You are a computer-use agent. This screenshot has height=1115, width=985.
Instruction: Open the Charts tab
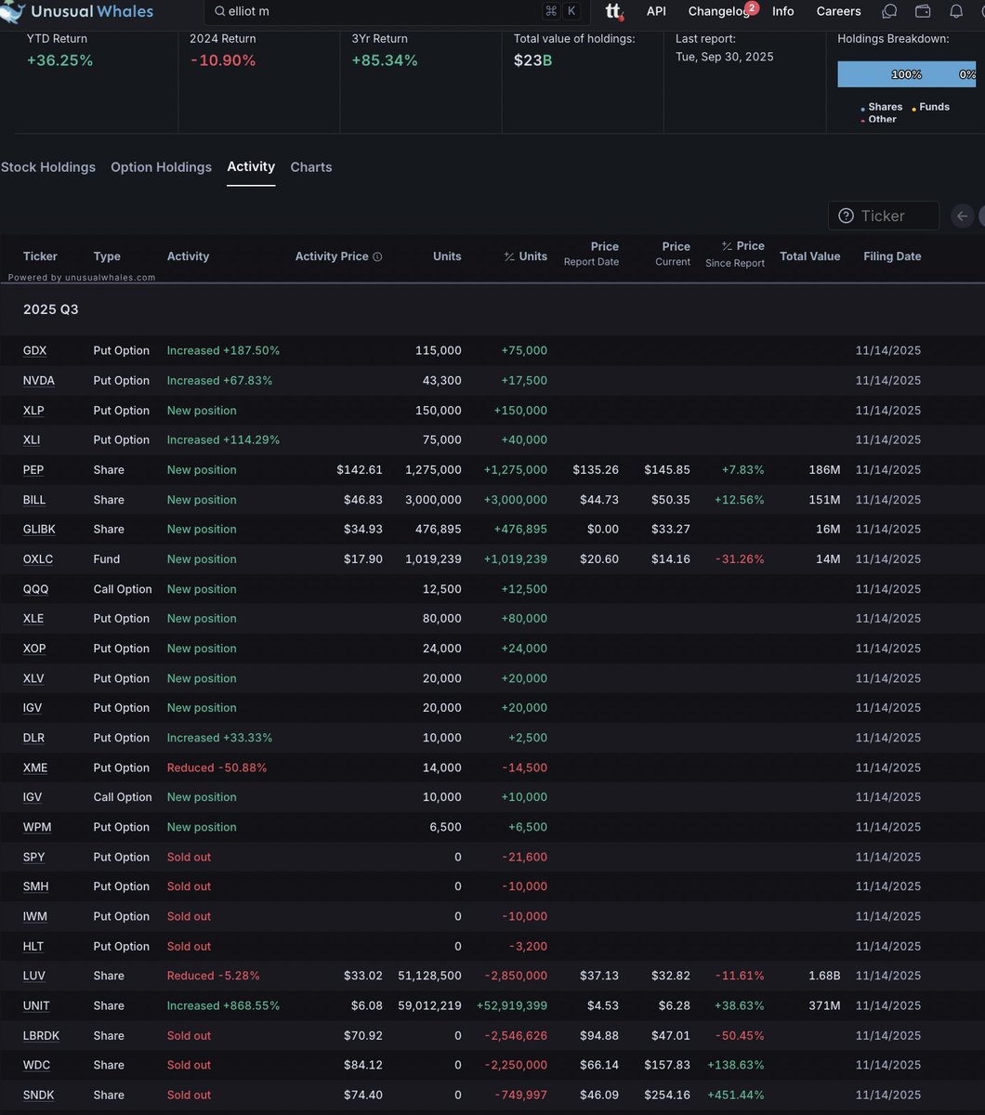pos(311,167)
